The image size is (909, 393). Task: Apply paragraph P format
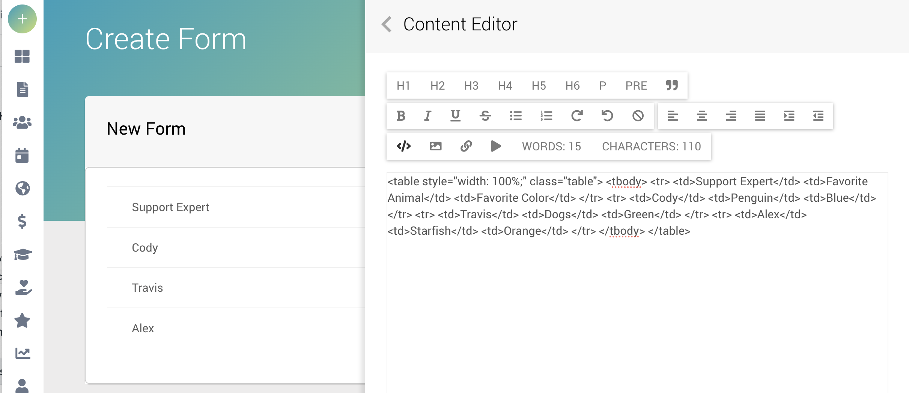(602, 86)
